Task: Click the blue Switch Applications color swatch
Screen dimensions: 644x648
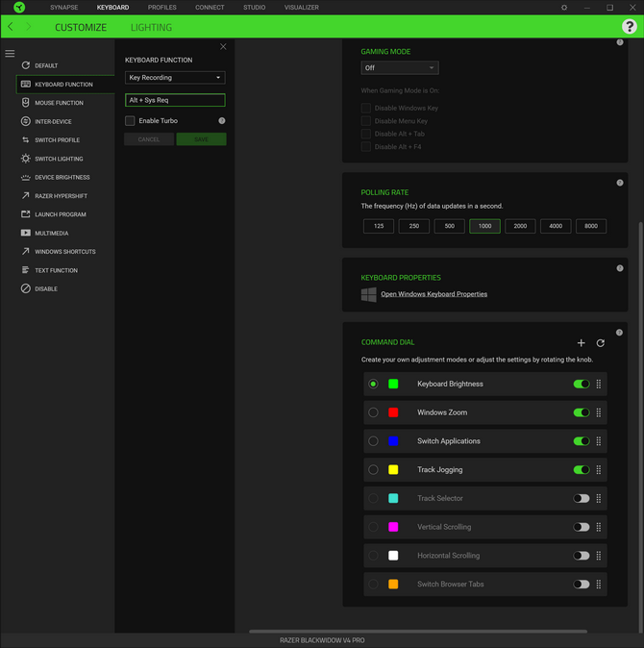Action: pyautogui.click(x=393, y=441)
